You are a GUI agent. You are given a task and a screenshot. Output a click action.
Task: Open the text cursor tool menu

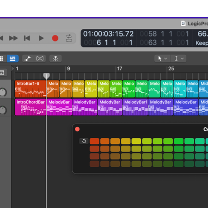coord(178,58)
